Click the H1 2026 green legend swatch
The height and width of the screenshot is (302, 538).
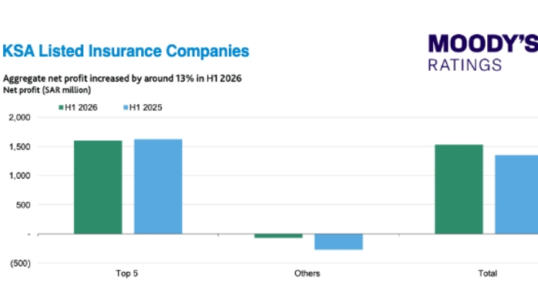click(x=61, y=108)
